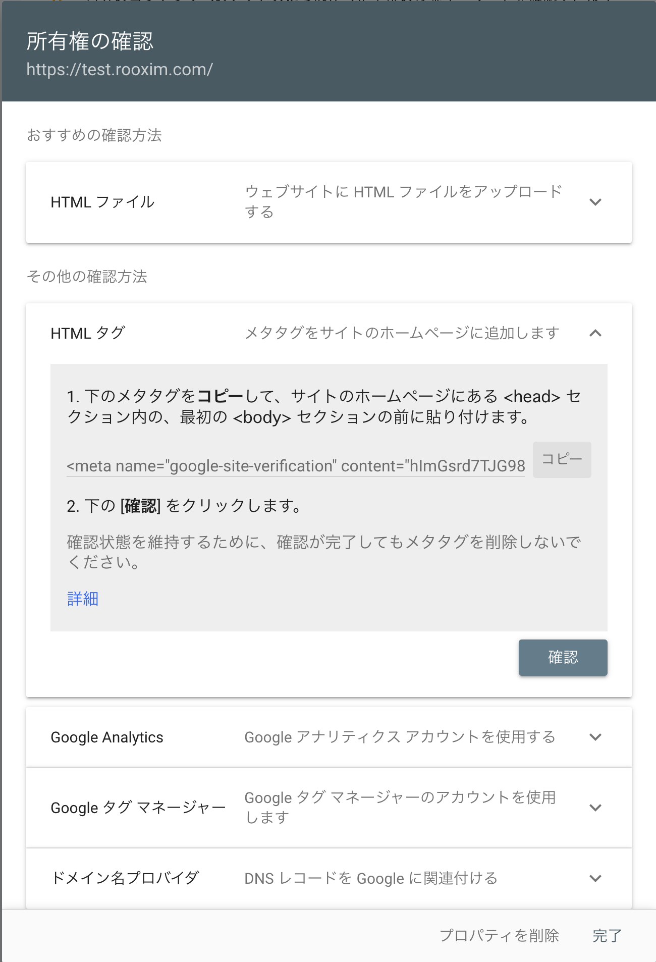Image resolution: width=656 pixels, height=962 pixels.
Task: Open the Google Analytics method row
Action: point(107,737)
